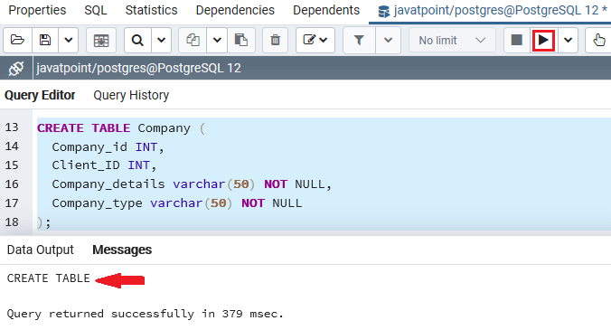Save the query file
This screenshot has height=330, width=611.
pyautogui.click(x=45, y=40)
